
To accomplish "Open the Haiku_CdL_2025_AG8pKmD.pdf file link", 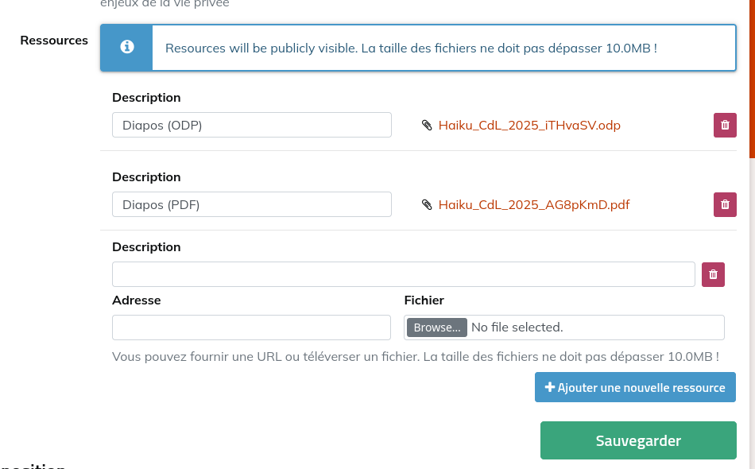I will (533, 204).
